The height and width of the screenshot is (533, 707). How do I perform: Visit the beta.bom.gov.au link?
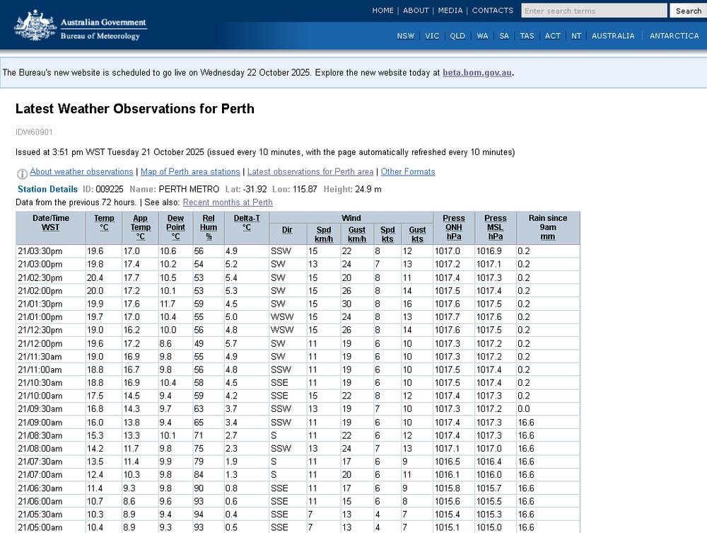[477, 72]
